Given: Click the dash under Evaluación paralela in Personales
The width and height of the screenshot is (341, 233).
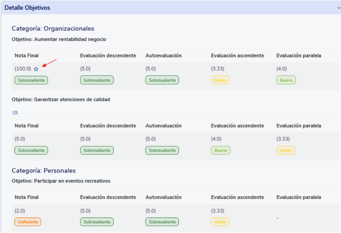Looking at the screenshot, I should (277, 218).
